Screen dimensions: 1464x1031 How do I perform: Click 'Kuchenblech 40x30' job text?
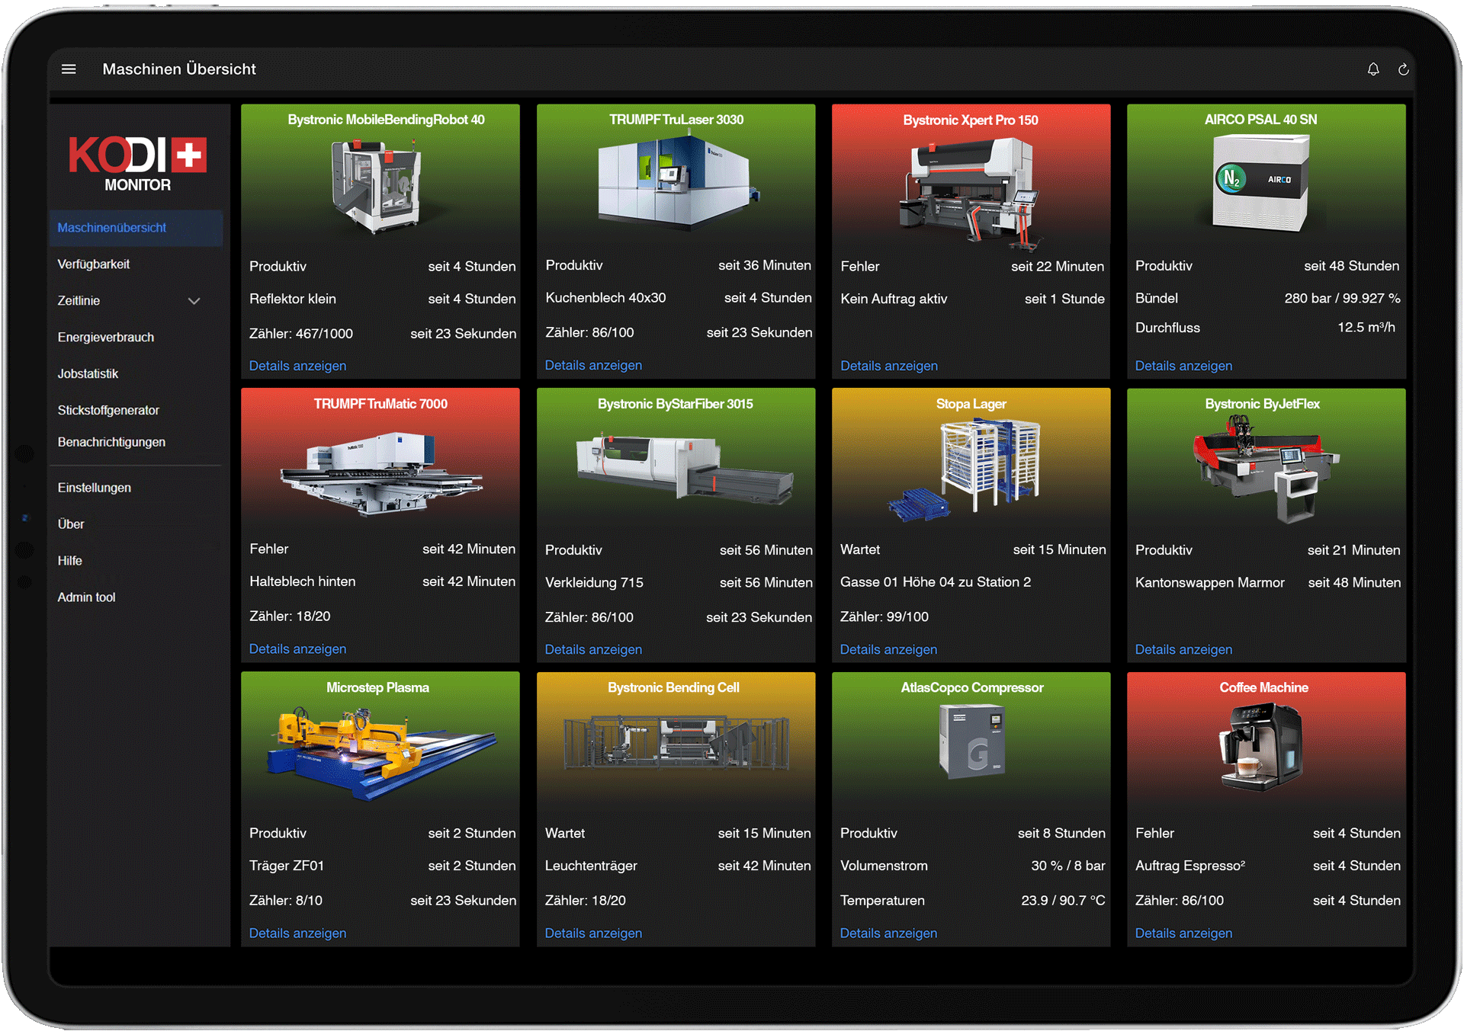(x=605, y=298)
